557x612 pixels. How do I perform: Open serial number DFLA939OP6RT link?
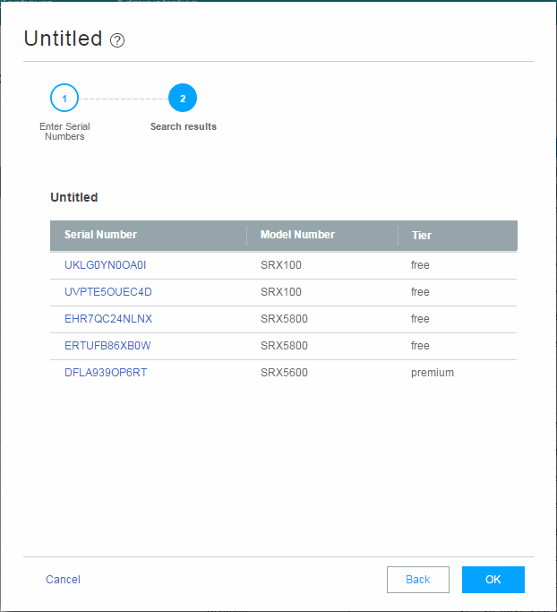point(106,373)
